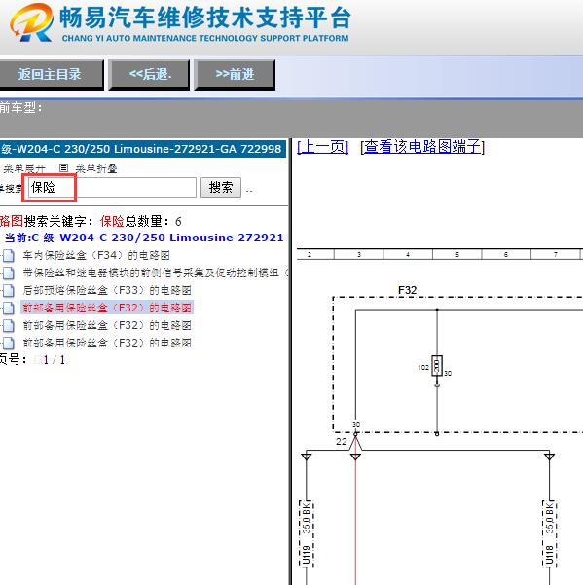Open 车内保险丝盒（F34）的电路图 entry
Image resolution: width=583 pixels, height=585 pixels.
point(96,255)
